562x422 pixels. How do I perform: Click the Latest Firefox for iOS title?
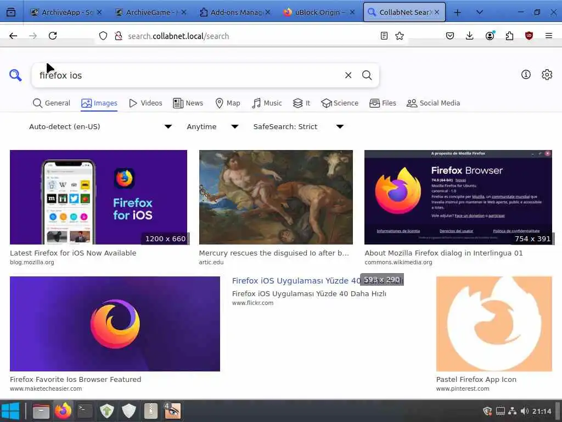(73, 253)
